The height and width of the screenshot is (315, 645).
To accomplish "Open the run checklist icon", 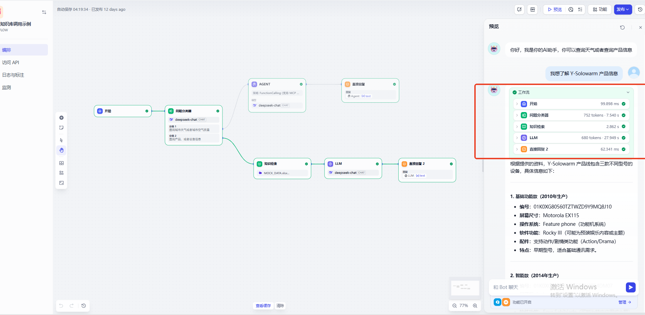I will [580, 9].
